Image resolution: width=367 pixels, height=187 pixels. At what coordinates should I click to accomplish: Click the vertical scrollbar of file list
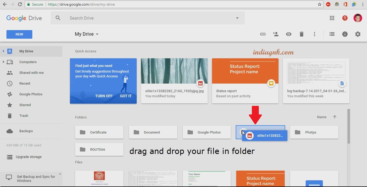coord(349,126)
